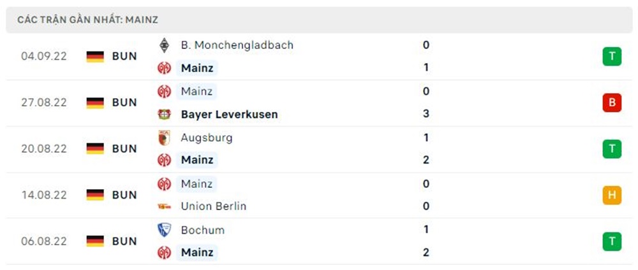
Task: Click the Union Berlin club crest
Action: pyautogui.click(x=164, y=206)
